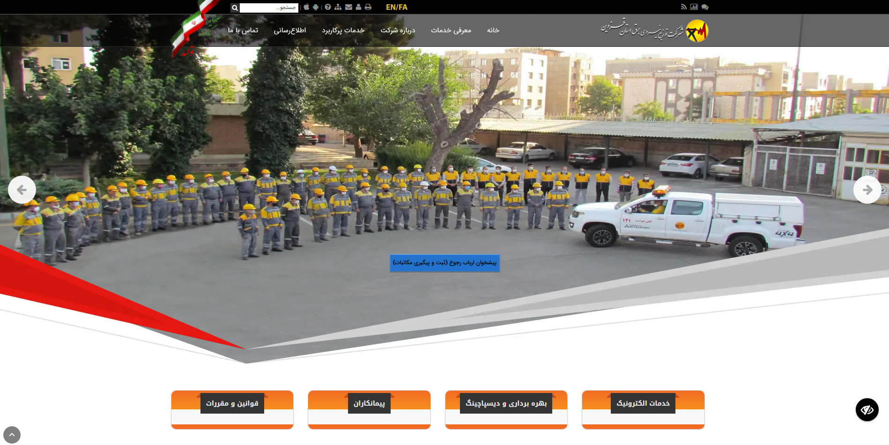Open the sitemap icon

(x=338, y=7)
